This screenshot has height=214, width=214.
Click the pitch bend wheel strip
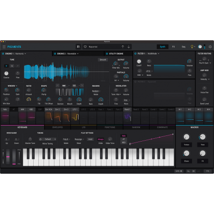(8, 157)
